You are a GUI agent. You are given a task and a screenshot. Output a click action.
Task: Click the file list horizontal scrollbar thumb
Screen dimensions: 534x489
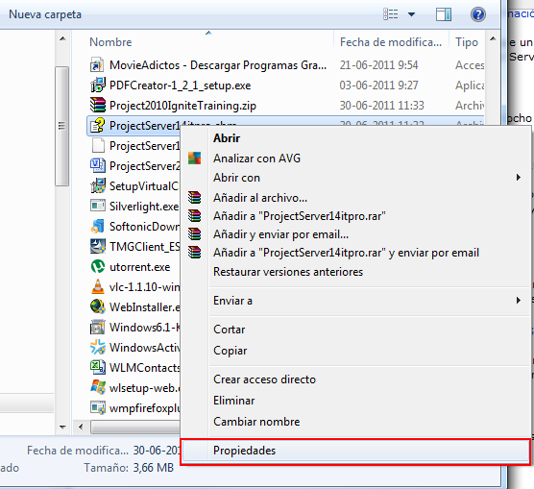point(135,427)
